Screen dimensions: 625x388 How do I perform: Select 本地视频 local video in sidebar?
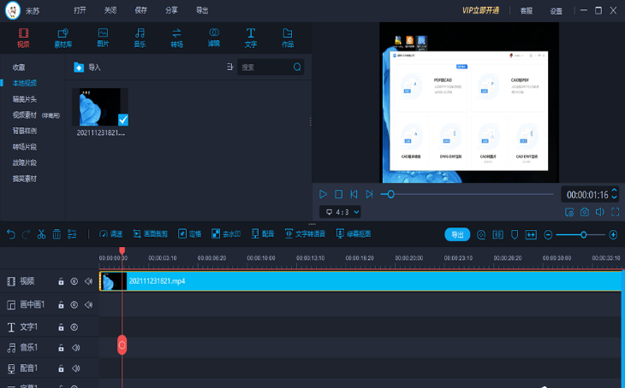point(25,83)
